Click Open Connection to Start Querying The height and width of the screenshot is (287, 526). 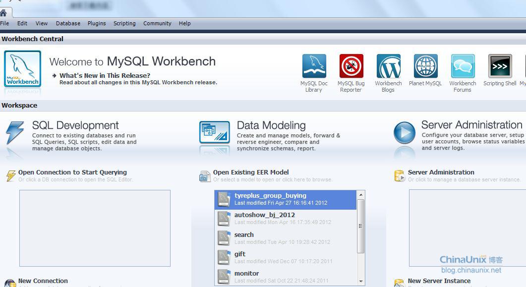coord(72,172)
